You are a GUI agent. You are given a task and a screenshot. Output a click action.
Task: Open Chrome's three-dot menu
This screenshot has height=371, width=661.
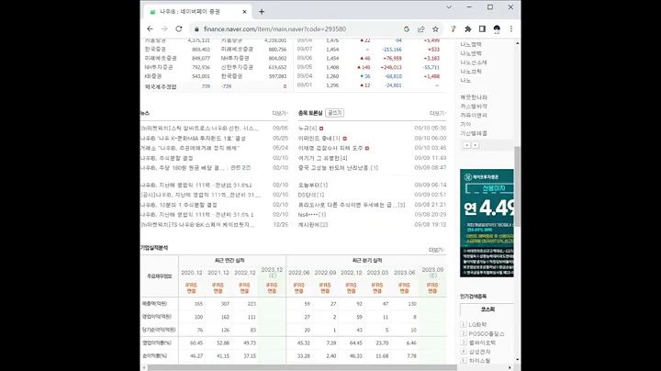pyautogui.click(x=511, y=29)
